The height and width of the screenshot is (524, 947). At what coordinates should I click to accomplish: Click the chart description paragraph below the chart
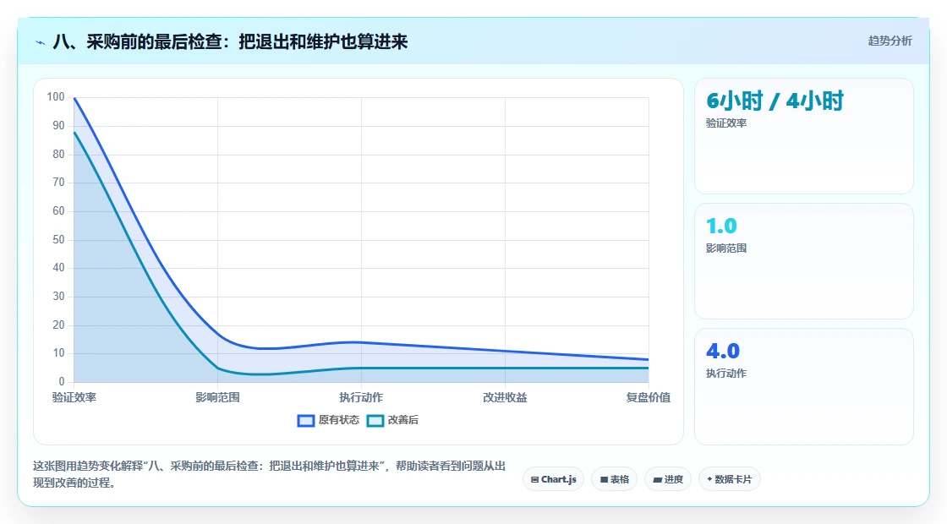pos(270,474)
